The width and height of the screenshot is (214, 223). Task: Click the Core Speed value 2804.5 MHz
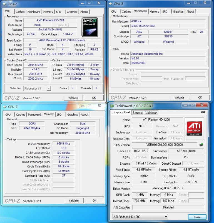(35, 65)
